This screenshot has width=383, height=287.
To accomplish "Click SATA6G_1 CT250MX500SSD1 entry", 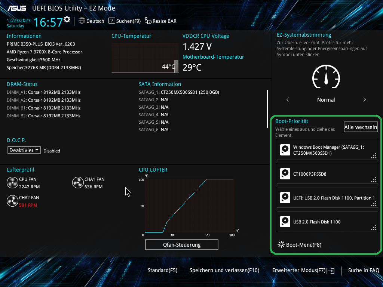I will tap(179, 92).
